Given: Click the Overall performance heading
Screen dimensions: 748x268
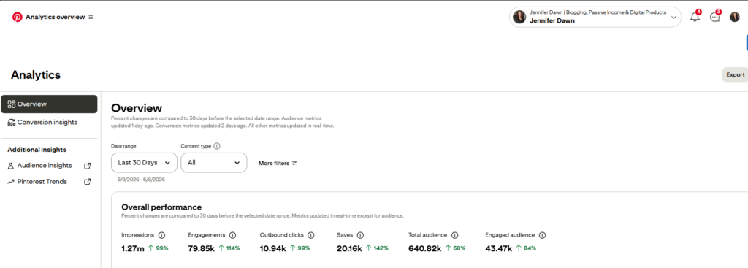Looking at the screenshot, I should 161,207.
